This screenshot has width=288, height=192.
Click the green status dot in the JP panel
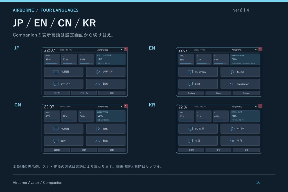pyautogui.click(x=121, y=49)
